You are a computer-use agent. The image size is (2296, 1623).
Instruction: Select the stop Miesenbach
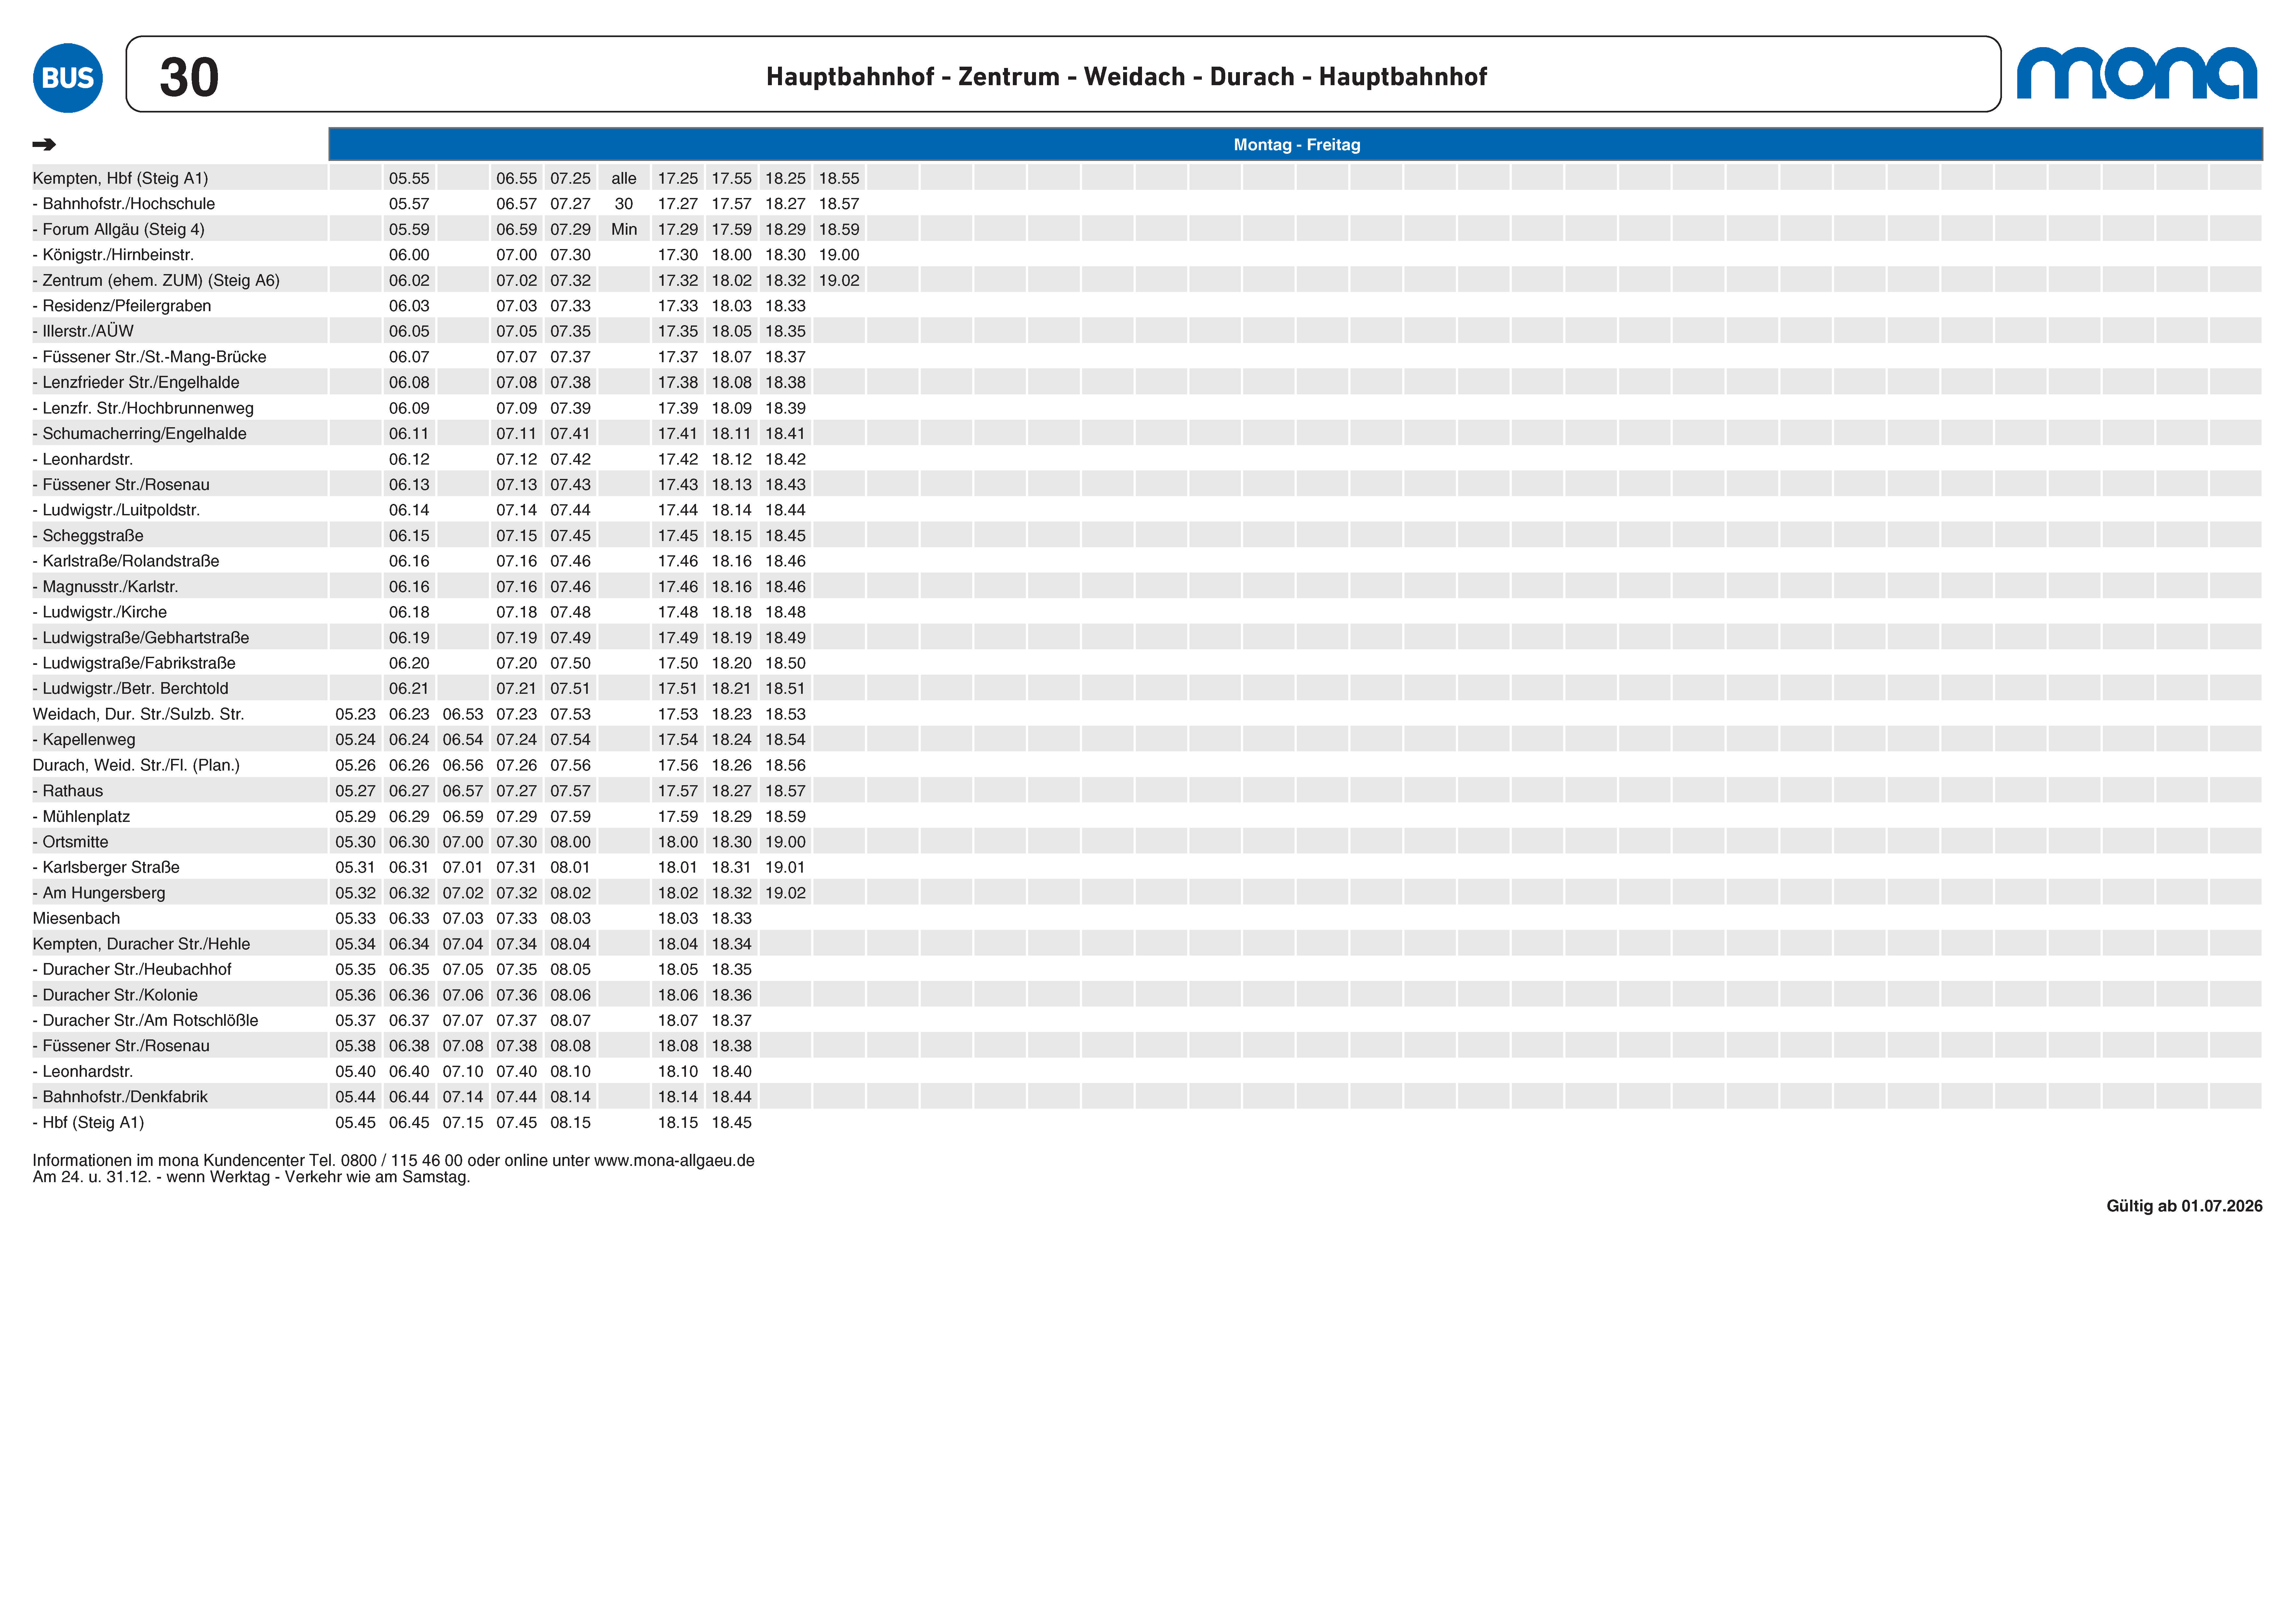(x=76, y=918)
